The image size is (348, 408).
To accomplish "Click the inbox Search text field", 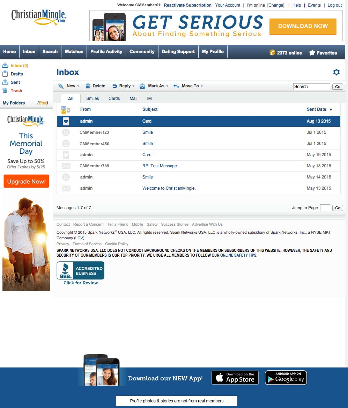I will (x=311, y=87).
